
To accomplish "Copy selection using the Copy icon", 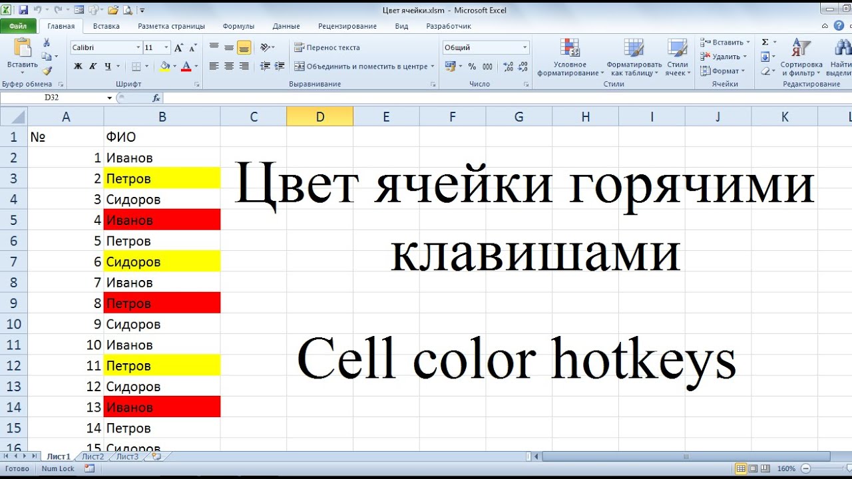I will pos(47,57).
